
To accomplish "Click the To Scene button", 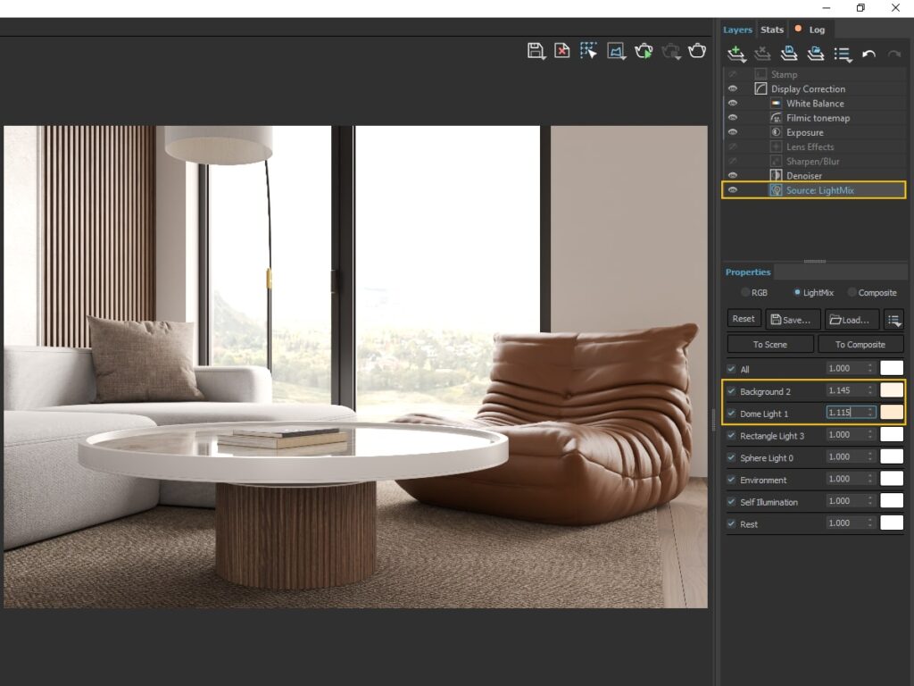I will click(x=769, y=345).
